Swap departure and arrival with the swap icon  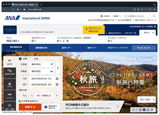tap(58, 68)
